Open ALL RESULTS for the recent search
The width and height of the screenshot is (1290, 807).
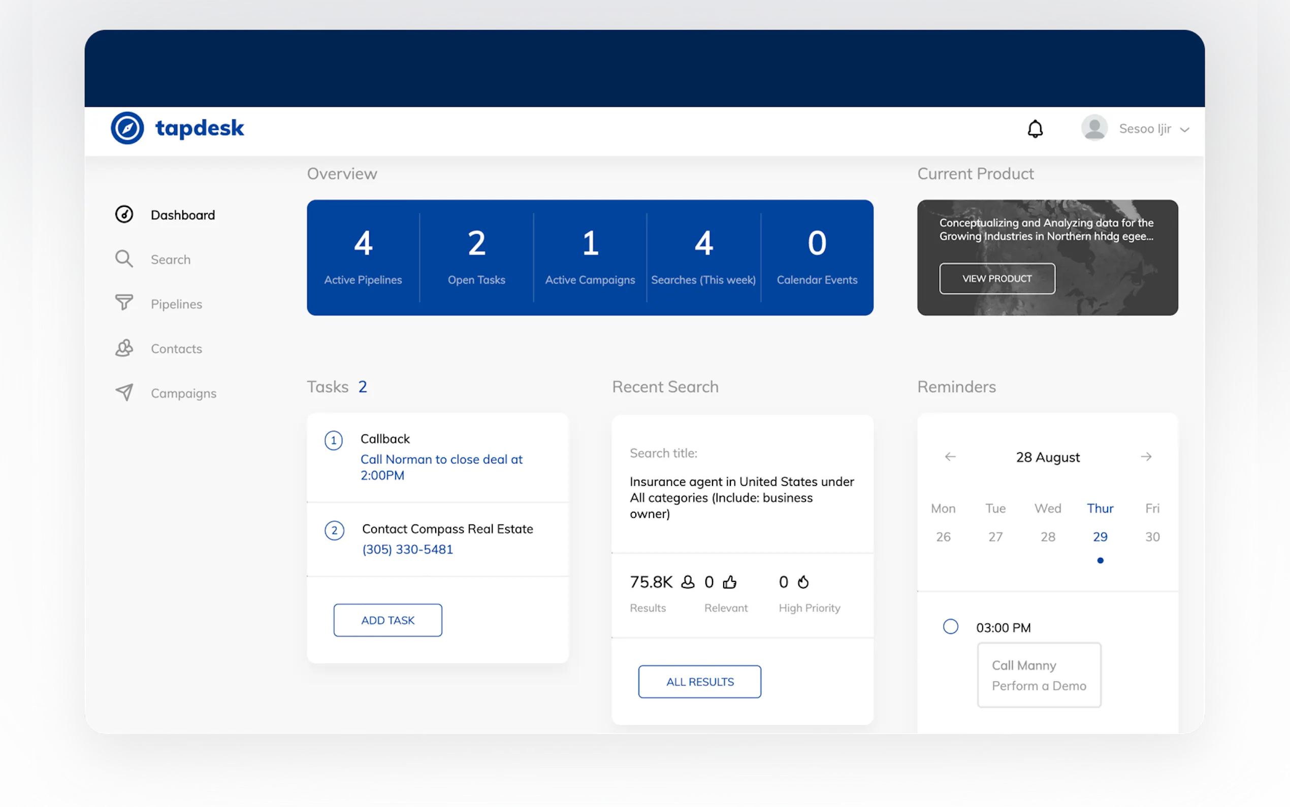tap(699, 681)
